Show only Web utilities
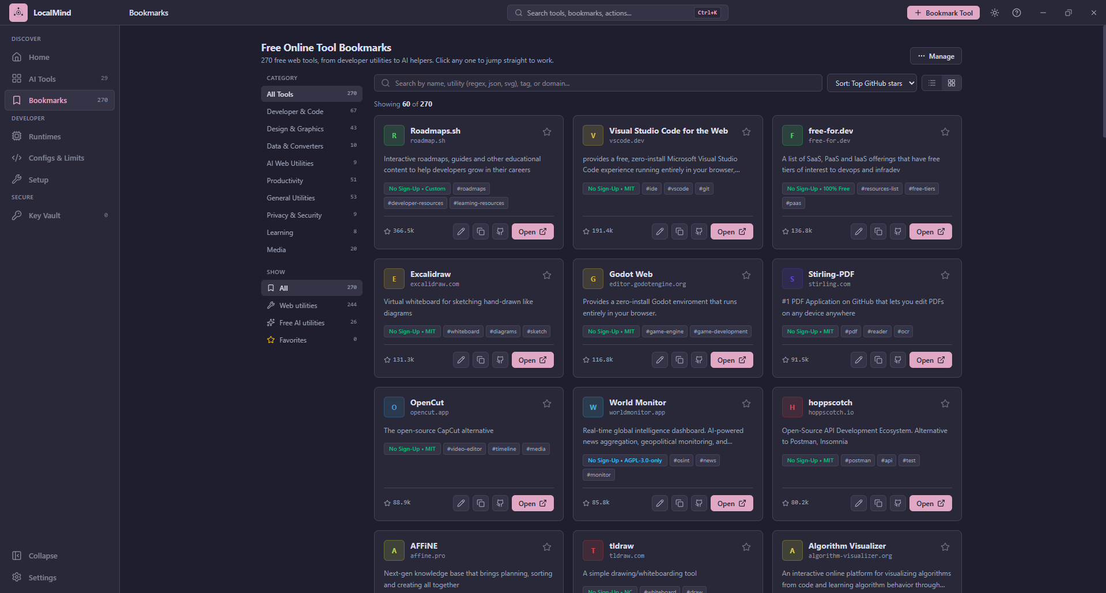This screenshot has width=1106, height=593. pos(311,305)
